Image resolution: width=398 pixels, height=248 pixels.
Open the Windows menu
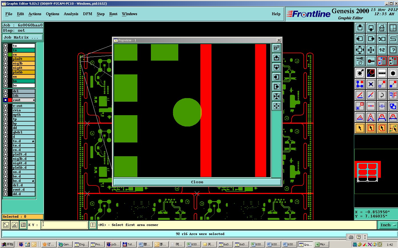tap(130, 14)
